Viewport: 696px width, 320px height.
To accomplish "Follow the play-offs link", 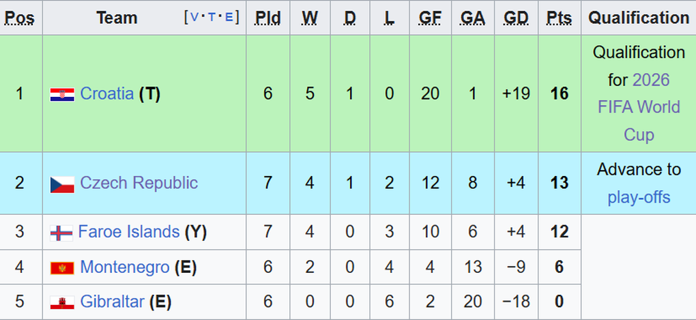I will point(639,197).
